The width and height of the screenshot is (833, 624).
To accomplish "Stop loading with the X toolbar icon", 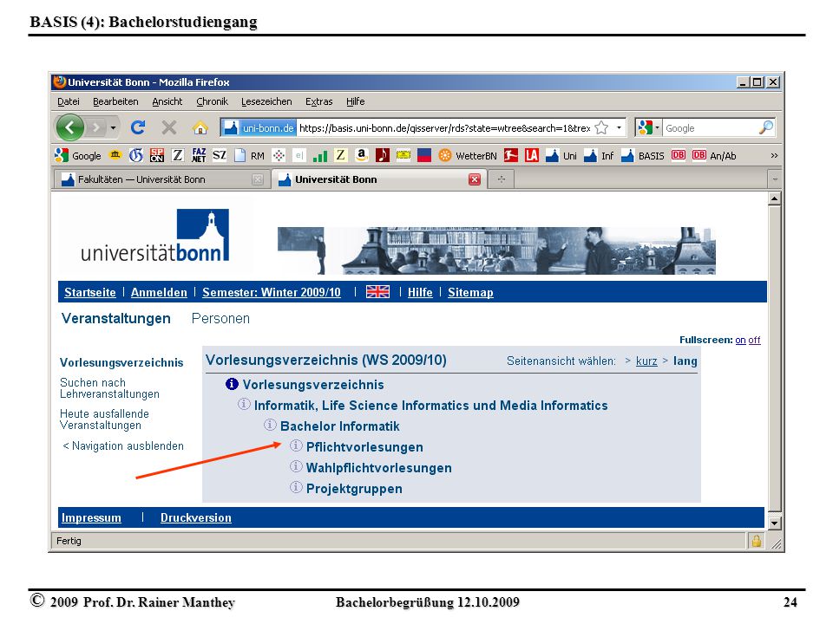I will pyautogui.click(x=169, y=127).
